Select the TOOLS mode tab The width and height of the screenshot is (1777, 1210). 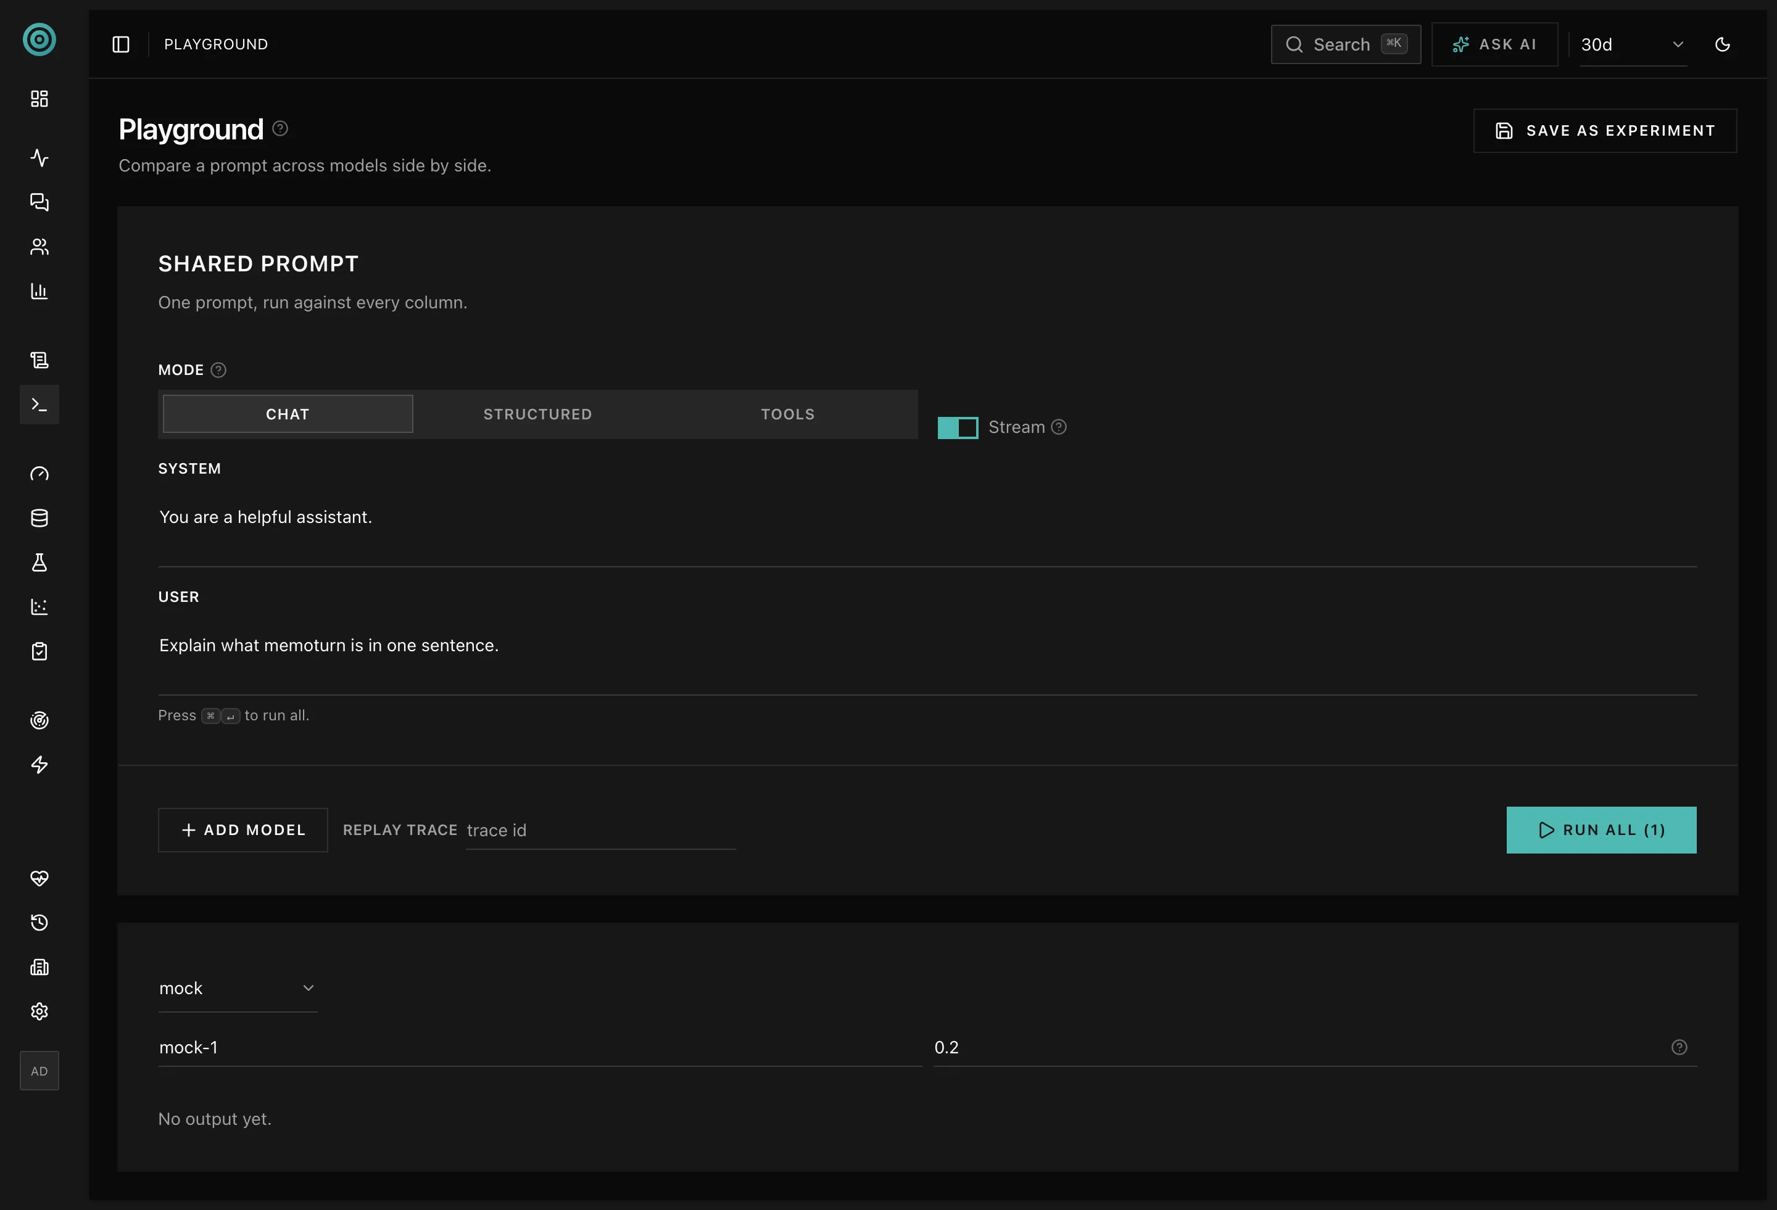tap(787, 414)
